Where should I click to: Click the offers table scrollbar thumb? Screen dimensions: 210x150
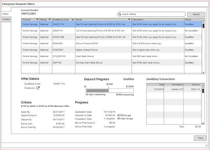point(203,25)
